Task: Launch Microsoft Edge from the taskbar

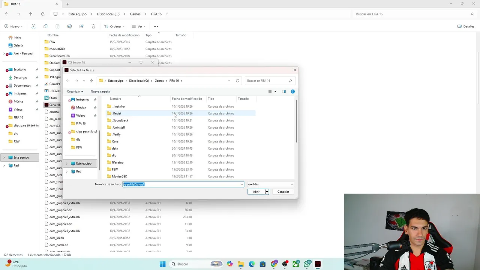Action: click(x=252, y=264)
